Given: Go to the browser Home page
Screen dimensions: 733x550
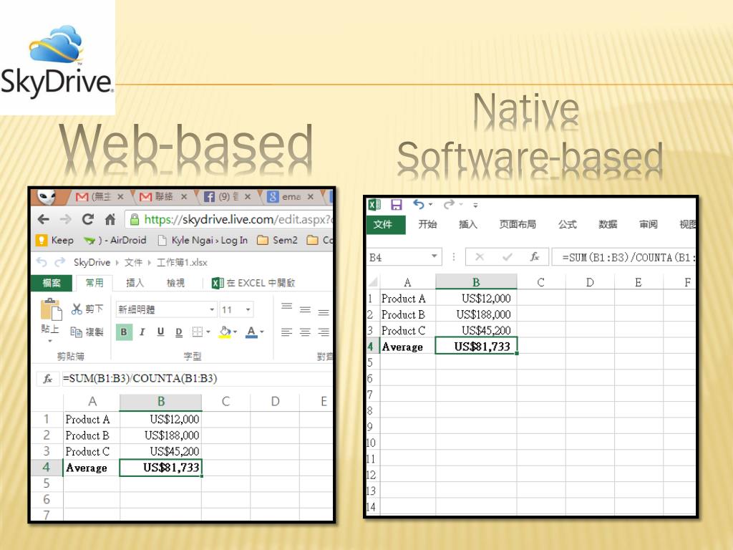Looking at the screenshot, I should (110, 219).
